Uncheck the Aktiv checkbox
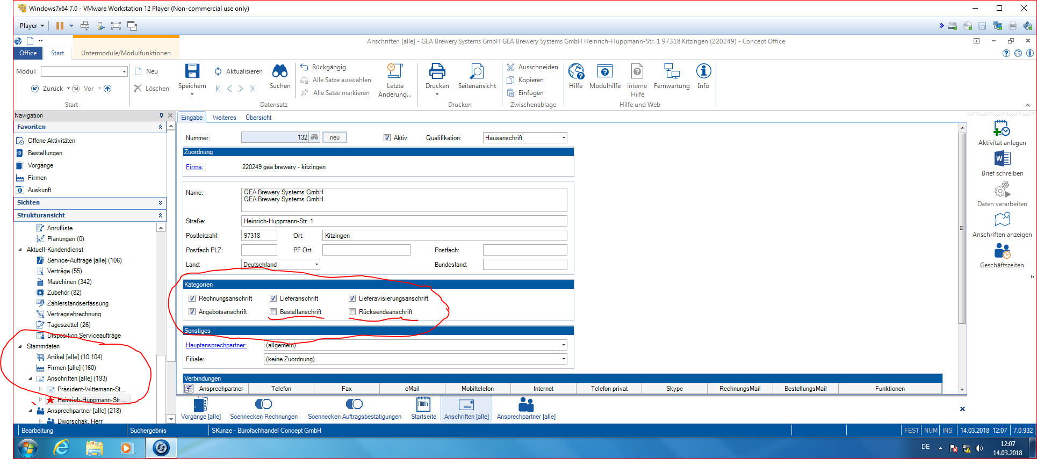Screen dimensions: 1037x459 pyautogui.click(x=387, y=138)
